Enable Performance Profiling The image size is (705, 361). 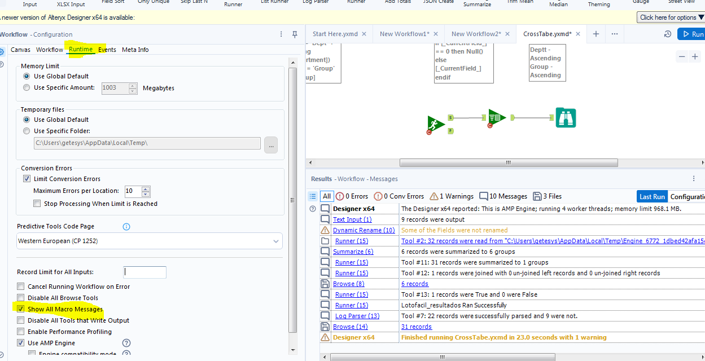click(x=21, y=332)
